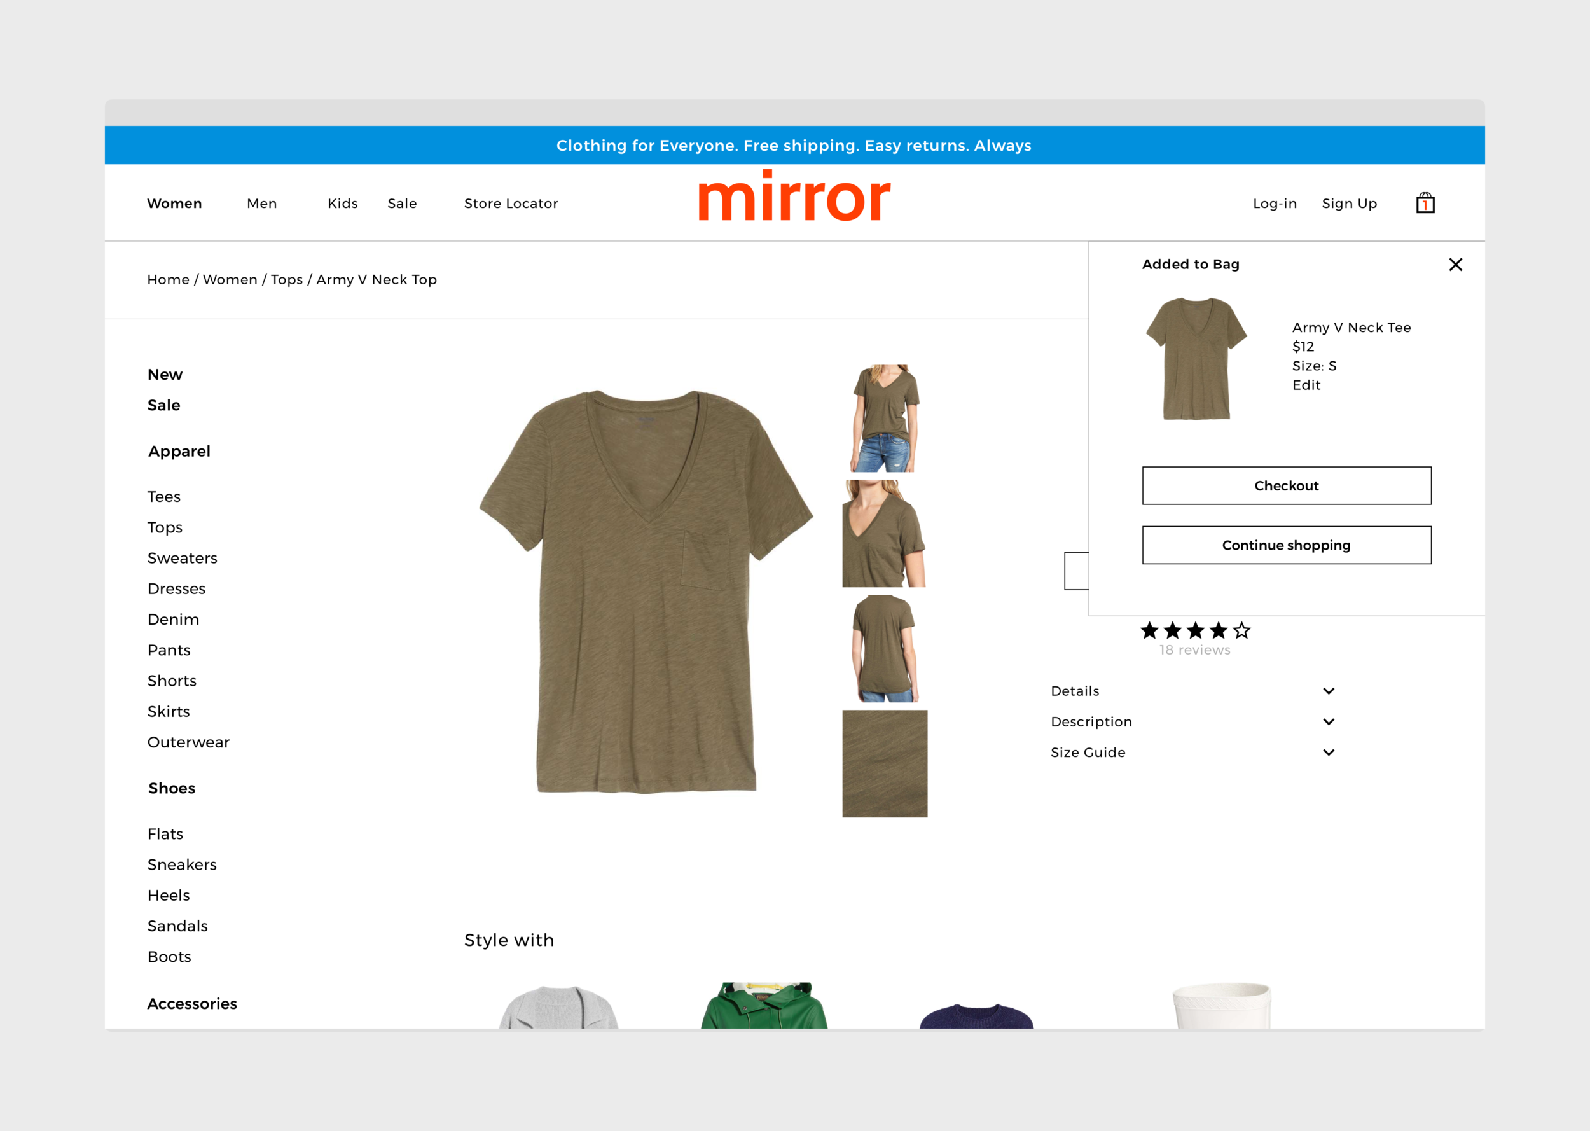1590x1131 pixels.
Task: Open the shopping bag icon
Action: pos(1425,204)
